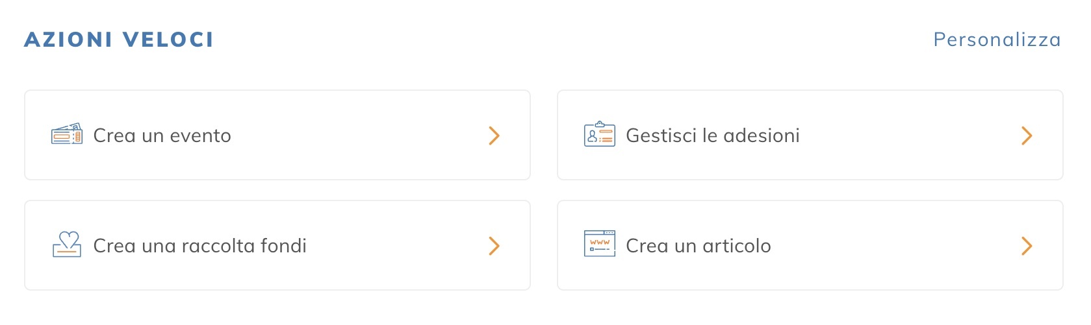
Task: Click blank middle area of raccolta fondi card
Action: [x=396, y=246]
